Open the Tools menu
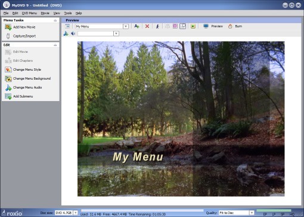304x217 pixels. click(68, 13)
